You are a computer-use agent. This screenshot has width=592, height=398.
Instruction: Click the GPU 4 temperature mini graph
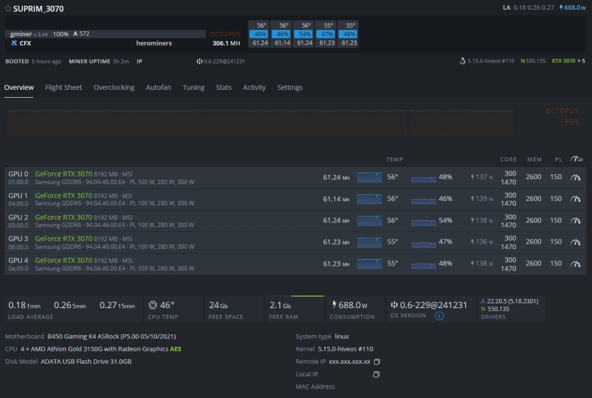point(370,264)
